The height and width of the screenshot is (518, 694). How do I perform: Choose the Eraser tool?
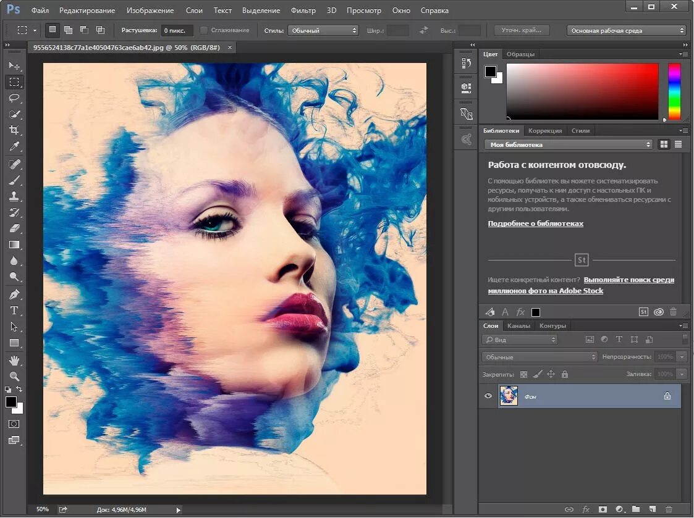pos(14,228)
